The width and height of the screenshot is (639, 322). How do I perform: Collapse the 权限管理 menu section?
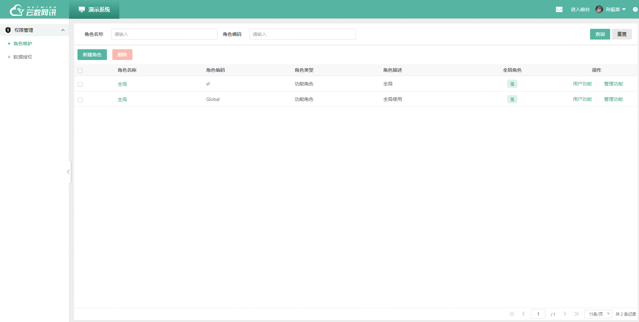[63, 30]
